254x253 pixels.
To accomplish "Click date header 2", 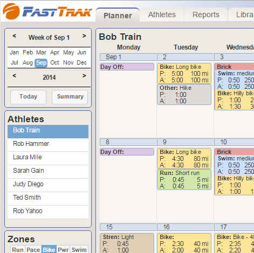I will (186, 57).
